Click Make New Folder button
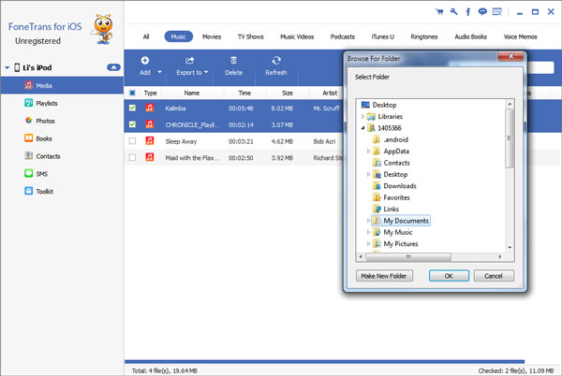This screenshot has width=562, height=376. pyautogui.click(x=384, y=276)
